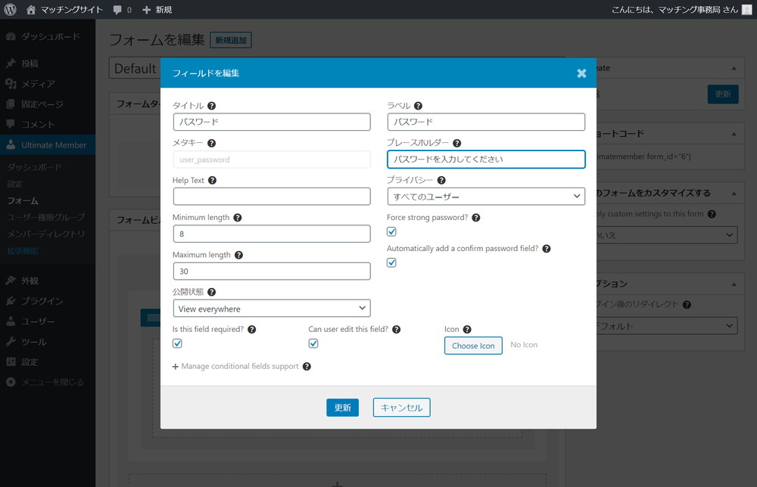Open the site home icon マッチングサイト
Screen dimensions: 757x487
(31, 10)
